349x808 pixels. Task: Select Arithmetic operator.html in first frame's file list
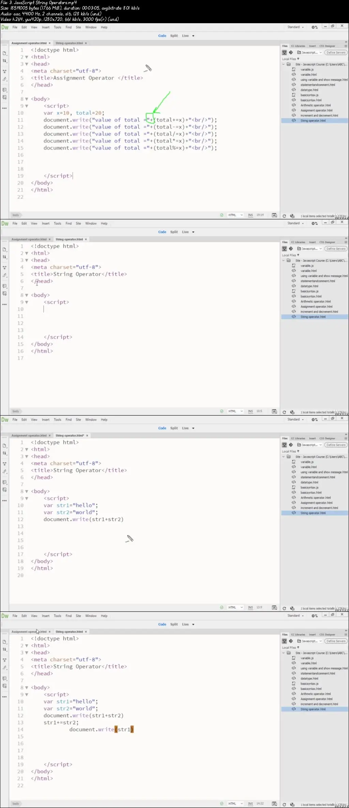tap(316, 105)
